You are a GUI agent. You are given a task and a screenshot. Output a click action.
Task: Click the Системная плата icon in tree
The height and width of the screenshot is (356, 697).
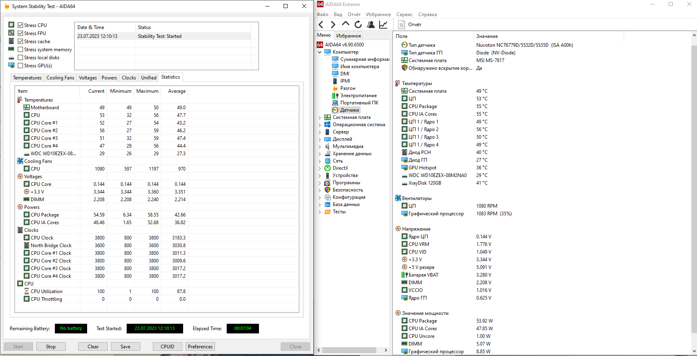coord(328,117)
